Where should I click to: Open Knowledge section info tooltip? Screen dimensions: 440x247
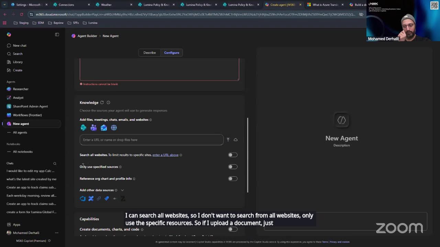pyautogui.click(x=108, y=103)
